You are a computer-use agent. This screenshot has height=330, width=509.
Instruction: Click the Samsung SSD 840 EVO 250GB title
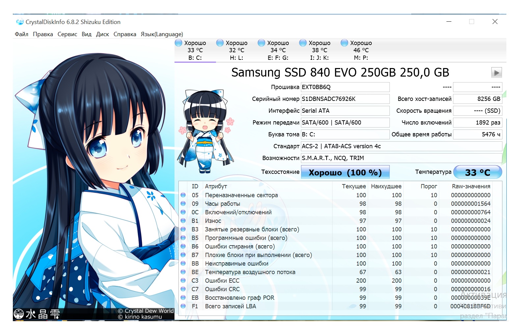click(x=340, y=72)
